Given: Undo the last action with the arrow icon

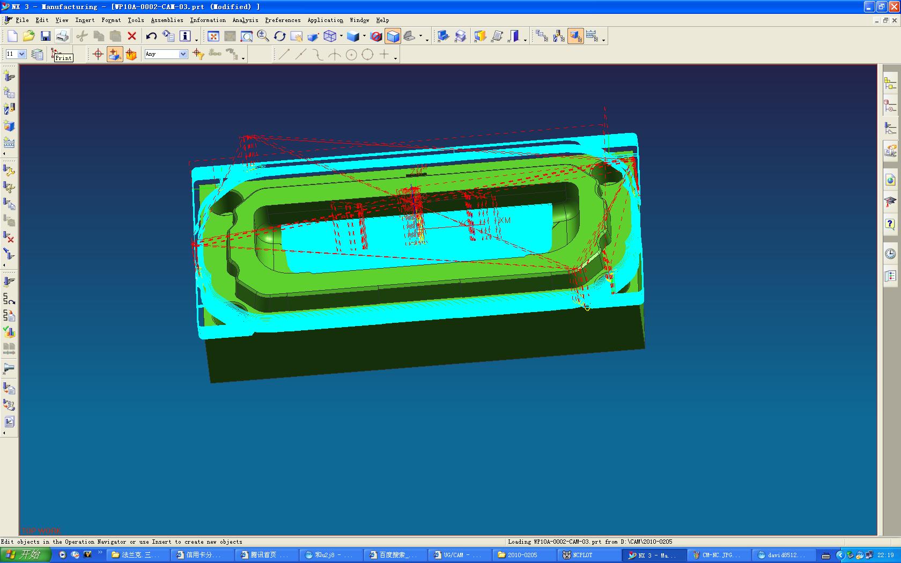Looking at the screenshot, I should click(x=152, y=36).
